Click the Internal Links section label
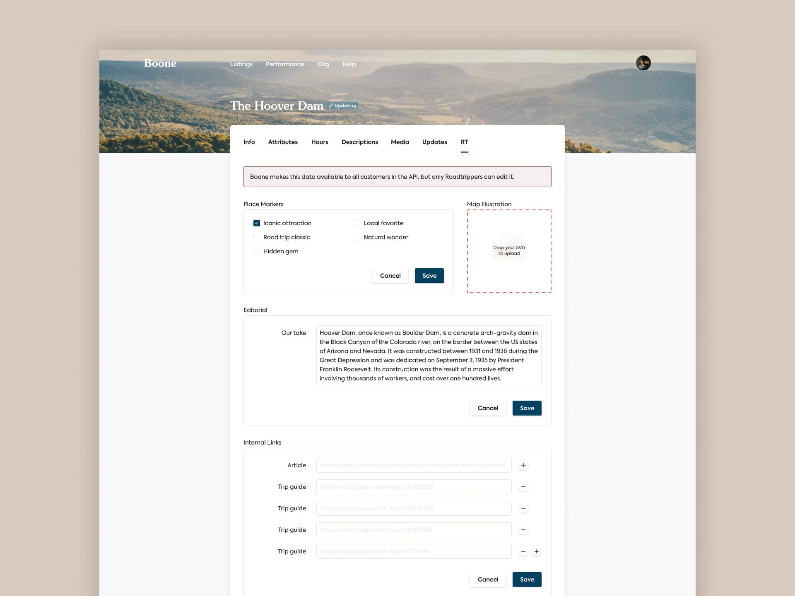The width and height of the screenshot is (795, 596). pos(263,442)
